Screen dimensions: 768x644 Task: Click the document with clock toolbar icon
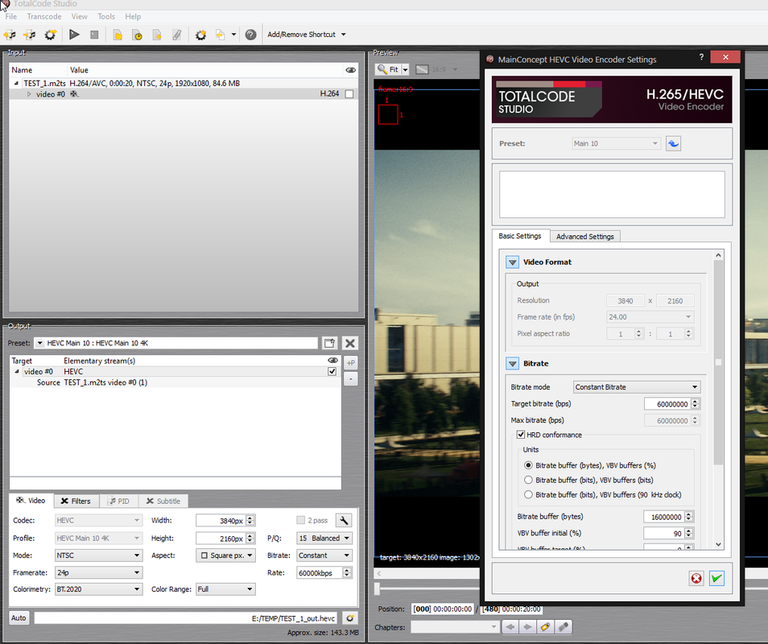pos(137,35)
